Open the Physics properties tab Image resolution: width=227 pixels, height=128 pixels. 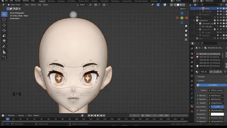click(x=192, y=94)
